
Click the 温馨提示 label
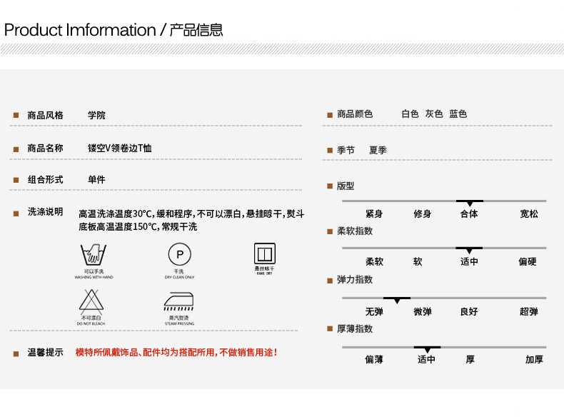[x=45, y=352]
